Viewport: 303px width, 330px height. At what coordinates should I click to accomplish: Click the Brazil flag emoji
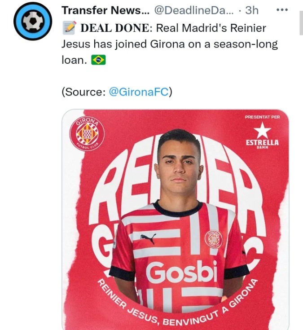coord(98,60)
